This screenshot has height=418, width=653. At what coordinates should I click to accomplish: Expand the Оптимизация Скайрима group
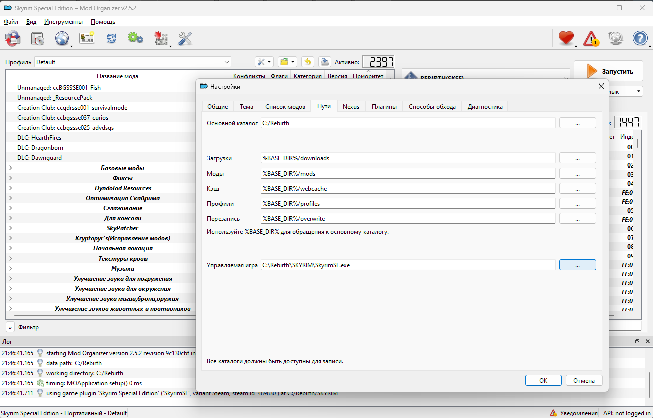[11, 198]
